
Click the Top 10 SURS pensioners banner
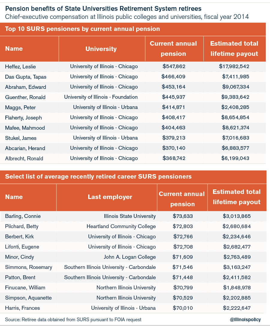(133, 29)
